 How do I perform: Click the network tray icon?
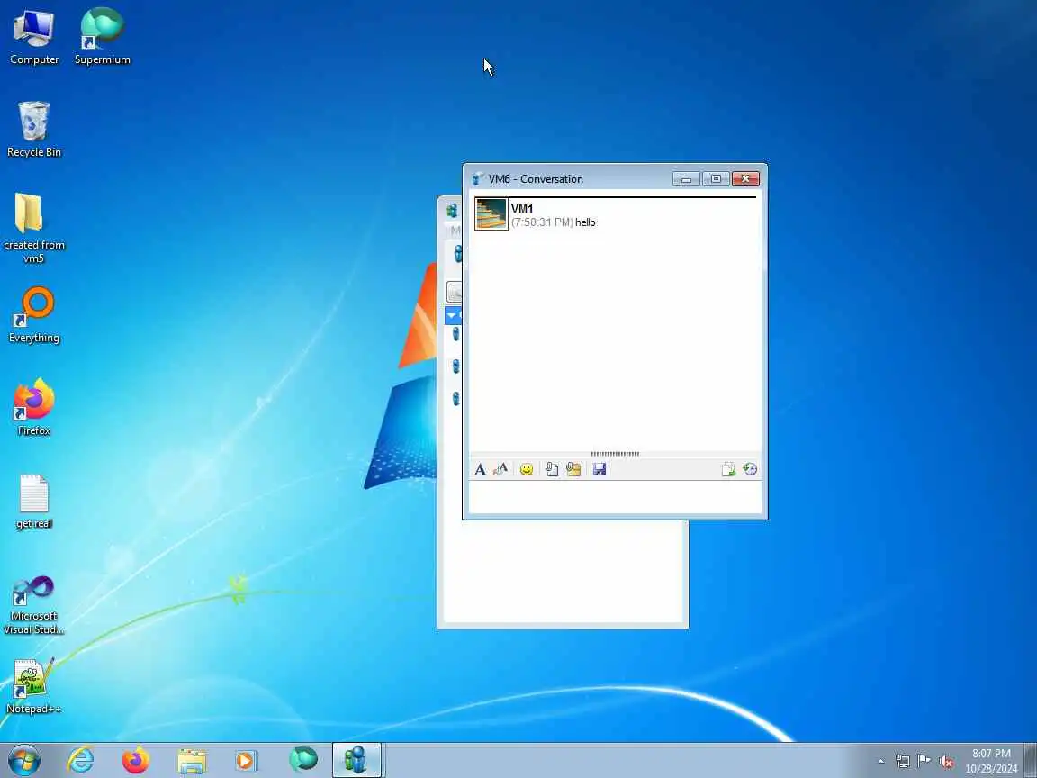[903, 762]
